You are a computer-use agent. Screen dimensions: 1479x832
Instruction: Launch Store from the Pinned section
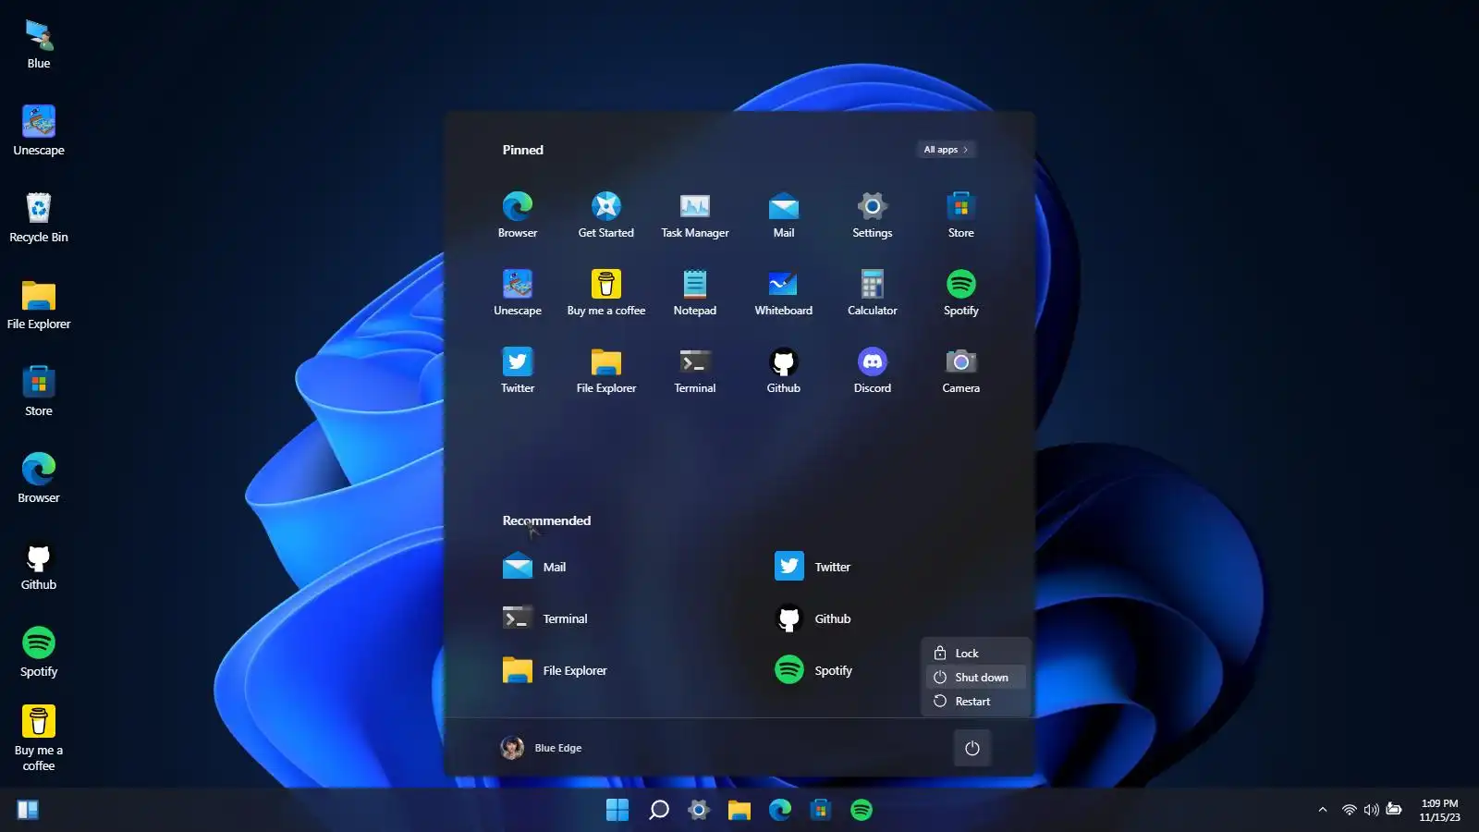(x=961, y=214)
